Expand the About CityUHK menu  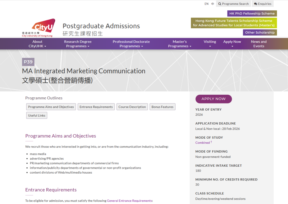tap(37, 44)
